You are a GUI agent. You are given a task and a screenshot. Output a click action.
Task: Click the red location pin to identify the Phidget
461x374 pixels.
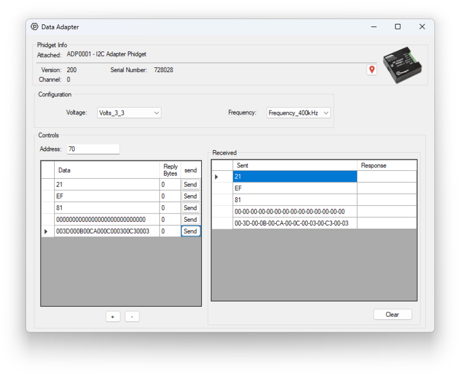click(372, 69)
